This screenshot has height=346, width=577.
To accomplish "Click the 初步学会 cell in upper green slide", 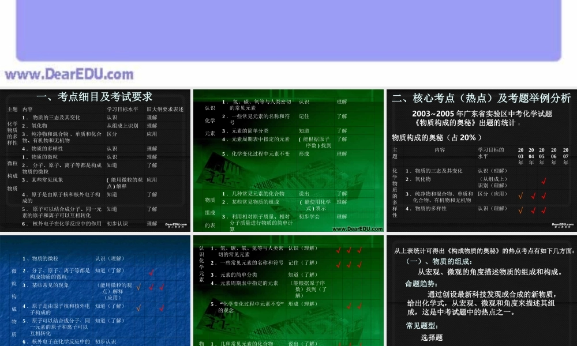I will point(309,217).
